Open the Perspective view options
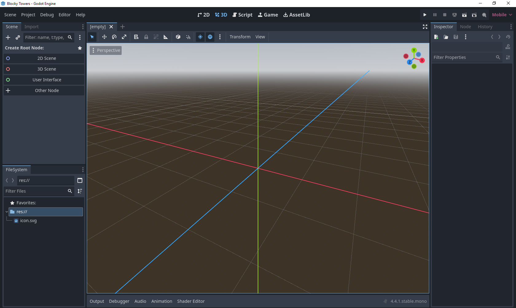Screen dimensions: 516x308 106,50
